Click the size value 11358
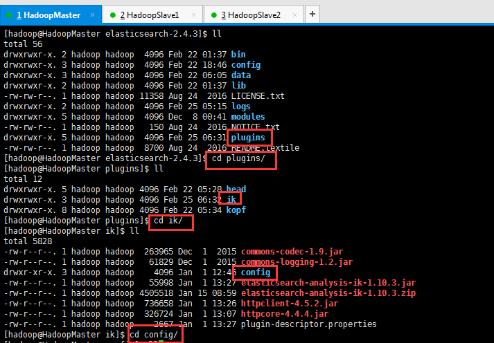The height and width of the screenshot is (343, 494). [152, 96]
